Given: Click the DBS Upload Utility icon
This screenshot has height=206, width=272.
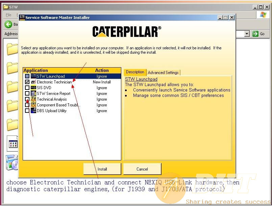Looking at the screenshot, I should click(x=33, y=111).
